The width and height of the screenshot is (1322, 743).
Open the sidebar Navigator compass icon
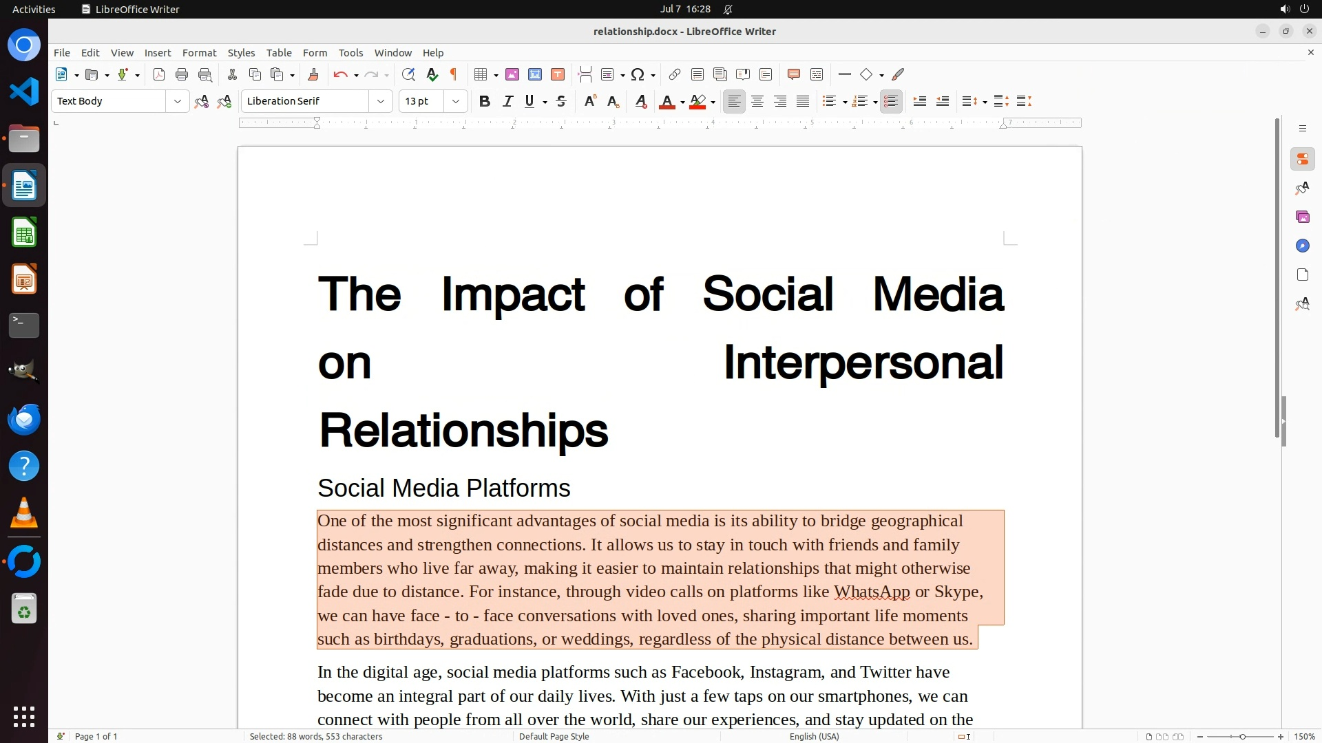click(x=1302, y=246)
